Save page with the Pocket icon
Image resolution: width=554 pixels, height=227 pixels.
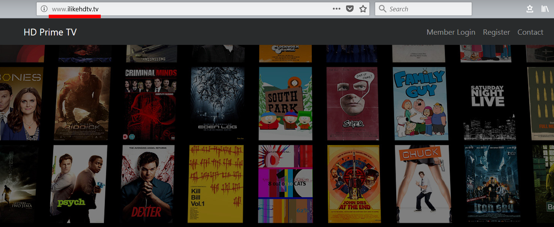[x=350, y=9]
